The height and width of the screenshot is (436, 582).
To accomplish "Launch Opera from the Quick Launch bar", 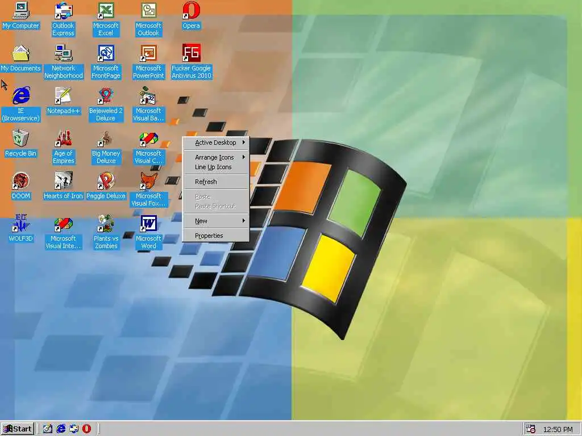I will 86,429.
